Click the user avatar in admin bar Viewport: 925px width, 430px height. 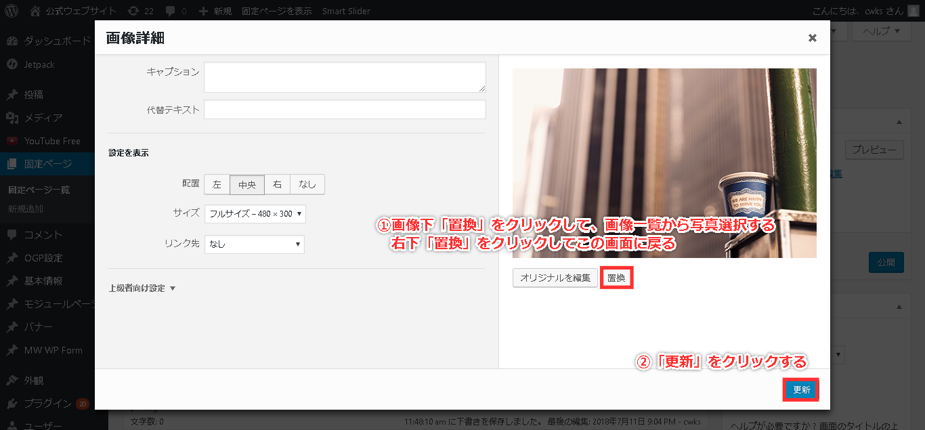pyautogui.click(x=913, y=11)
